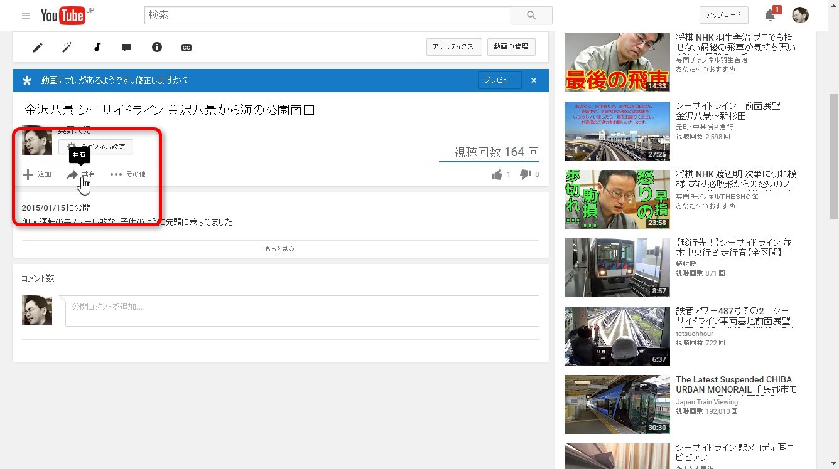Open the 8:57 train video thumbnail
839x469 pixels.
click(x=617, y=268)
